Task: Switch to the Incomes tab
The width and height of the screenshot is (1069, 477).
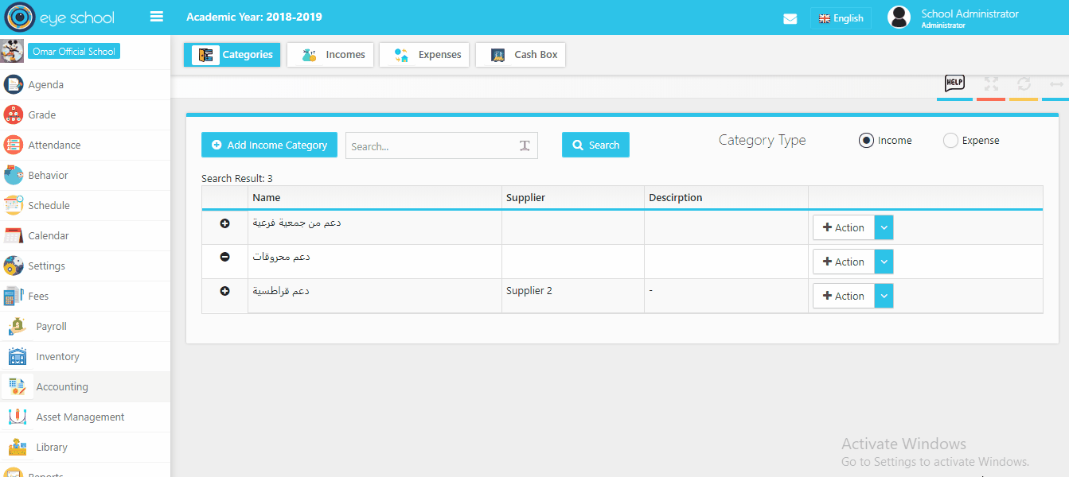Action: tap(330, 55)
